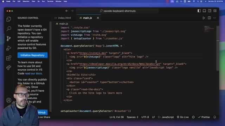Select language mode JavaScript in status bar
Viewport: 225px width, 126px height.
click(x=168, y=117)
